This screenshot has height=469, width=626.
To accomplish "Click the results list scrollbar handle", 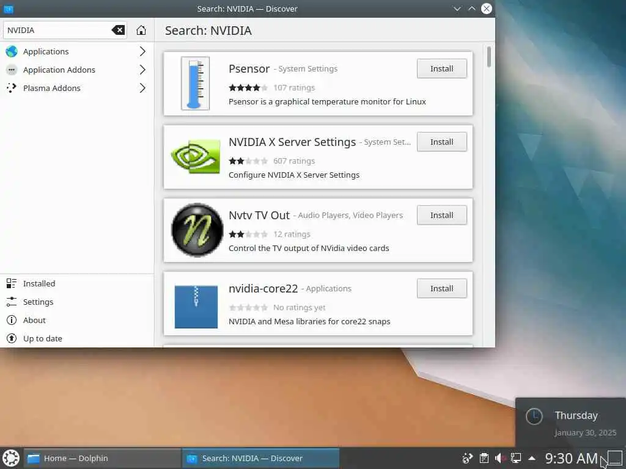I will (x=488, y=57).
